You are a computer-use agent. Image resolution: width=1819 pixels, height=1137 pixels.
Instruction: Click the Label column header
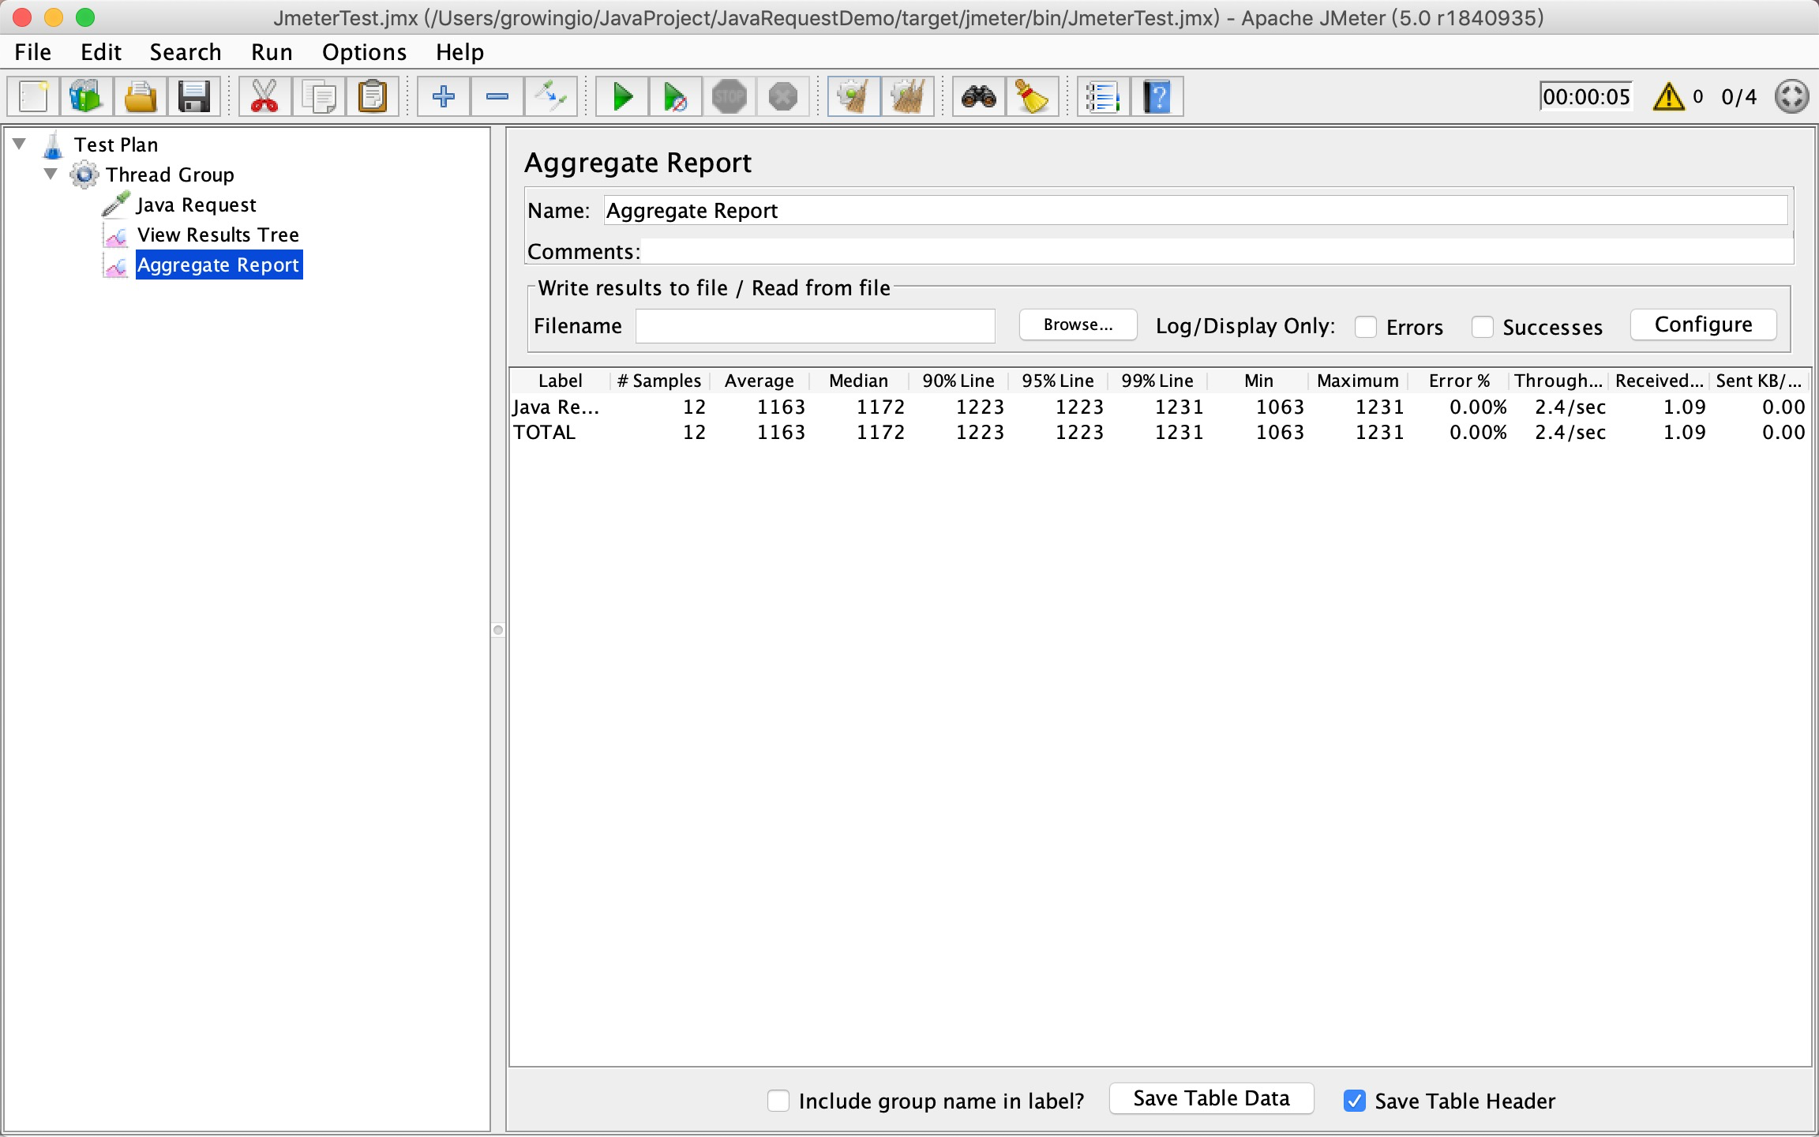(x=561, y=381)
